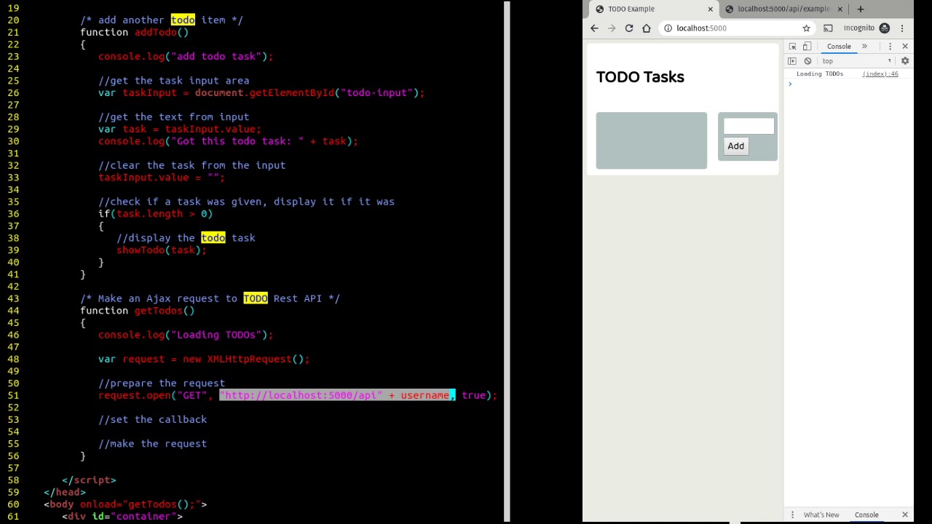Open the (index):46 source link
This screenshot has height=524, width=932.
(x=880, y=74)
